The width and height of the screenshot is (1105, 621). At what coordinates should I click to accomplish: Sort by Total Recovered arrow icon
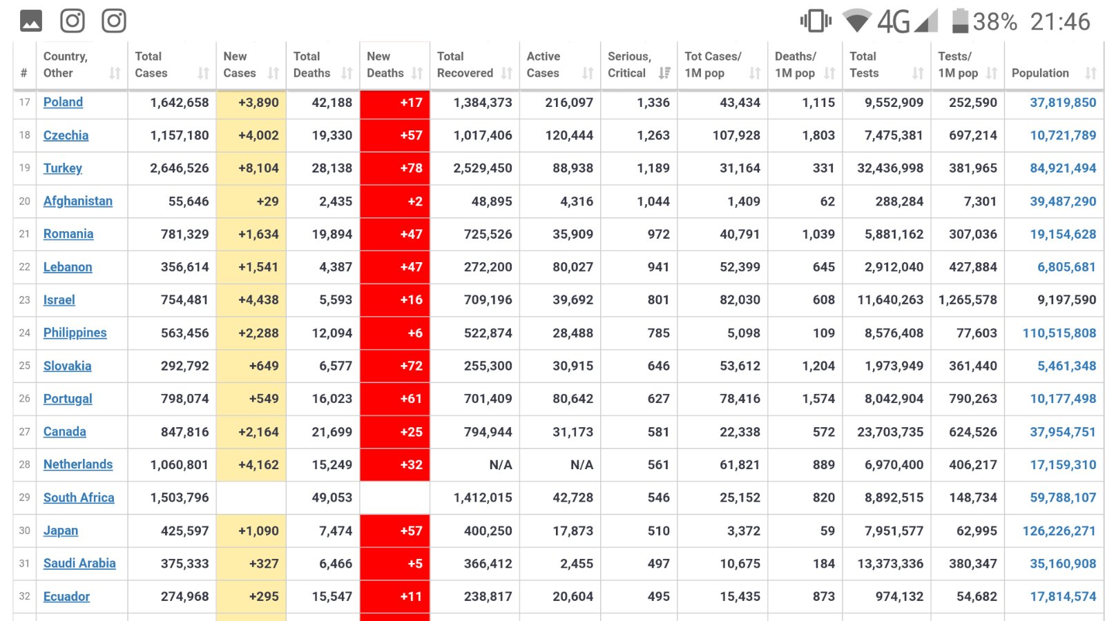(x=507, y=73)
